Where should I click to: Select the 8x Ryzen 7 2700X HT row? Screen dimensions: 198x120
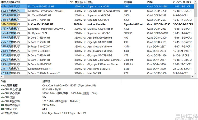[97, 51]
